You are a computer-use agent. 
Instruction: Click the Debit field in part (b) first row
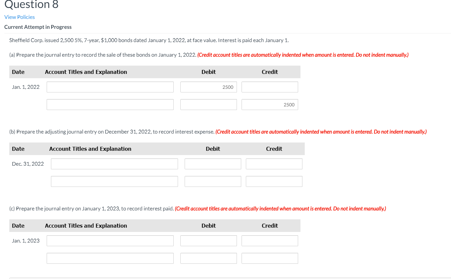pos(213,164)
